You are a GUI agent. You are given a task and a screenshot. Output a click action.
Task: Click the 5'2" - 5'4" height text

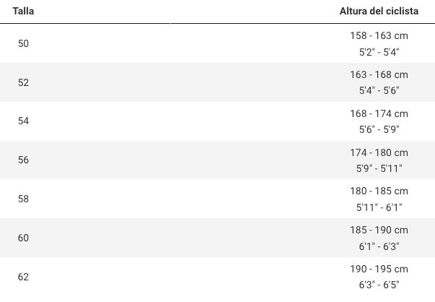(379, 52)
